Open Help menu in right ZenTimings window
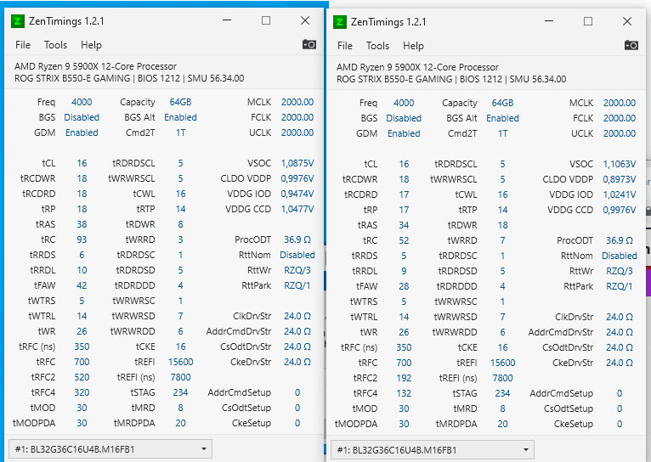 [x=413, y=46]
